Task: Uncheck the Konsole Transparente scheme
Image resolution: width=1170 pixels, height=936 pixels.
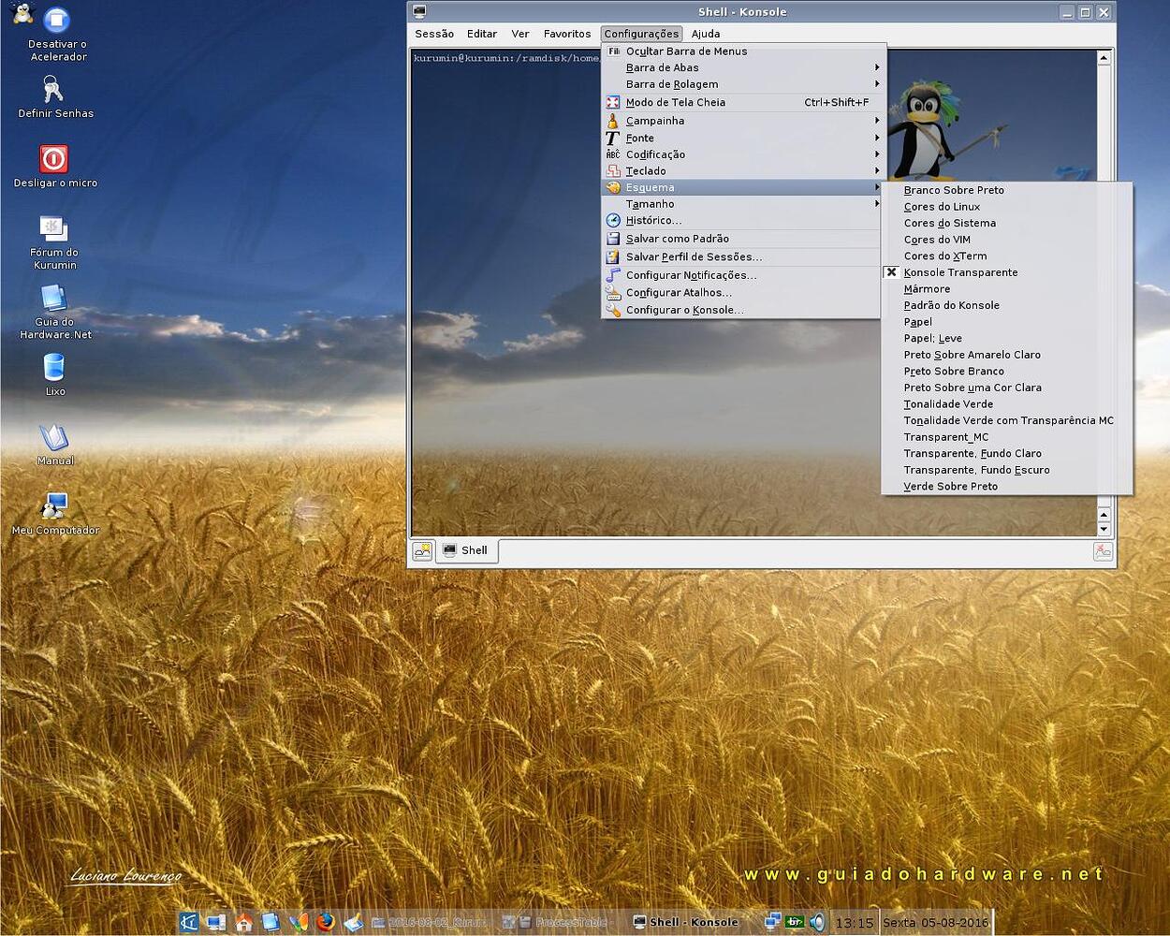Action: 960,272
